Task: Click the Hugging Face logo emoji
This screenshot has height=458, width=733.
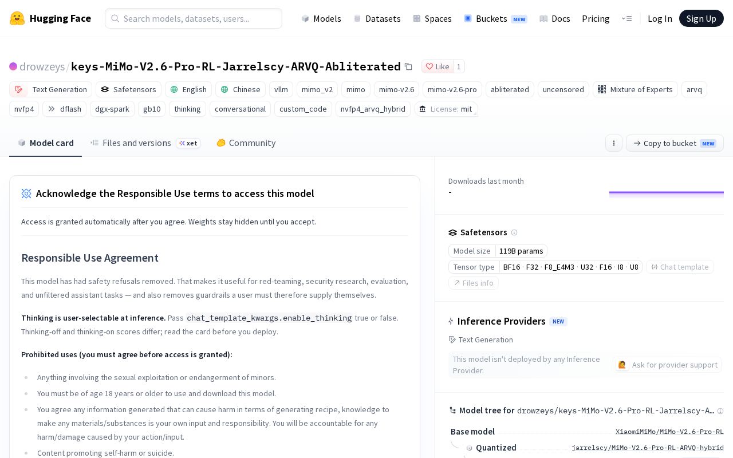Action: pyautogui.click(x=17, y=18)
